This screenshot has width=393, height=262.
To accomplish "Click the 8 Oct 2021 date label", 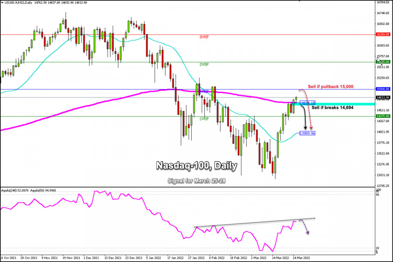I will coord(8,258).
